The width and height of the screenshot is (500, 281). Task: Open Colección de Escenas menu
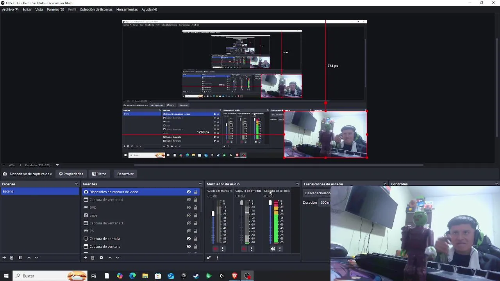(x=96, y=9)
